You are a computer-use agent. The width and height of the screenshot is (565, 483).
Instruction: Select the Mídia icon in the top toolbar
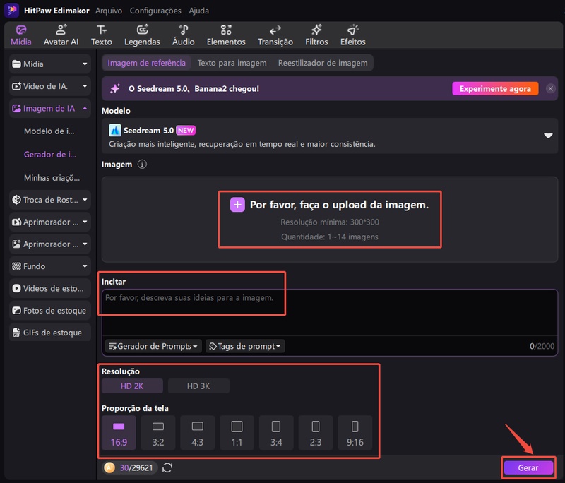(x=20, y=34)
